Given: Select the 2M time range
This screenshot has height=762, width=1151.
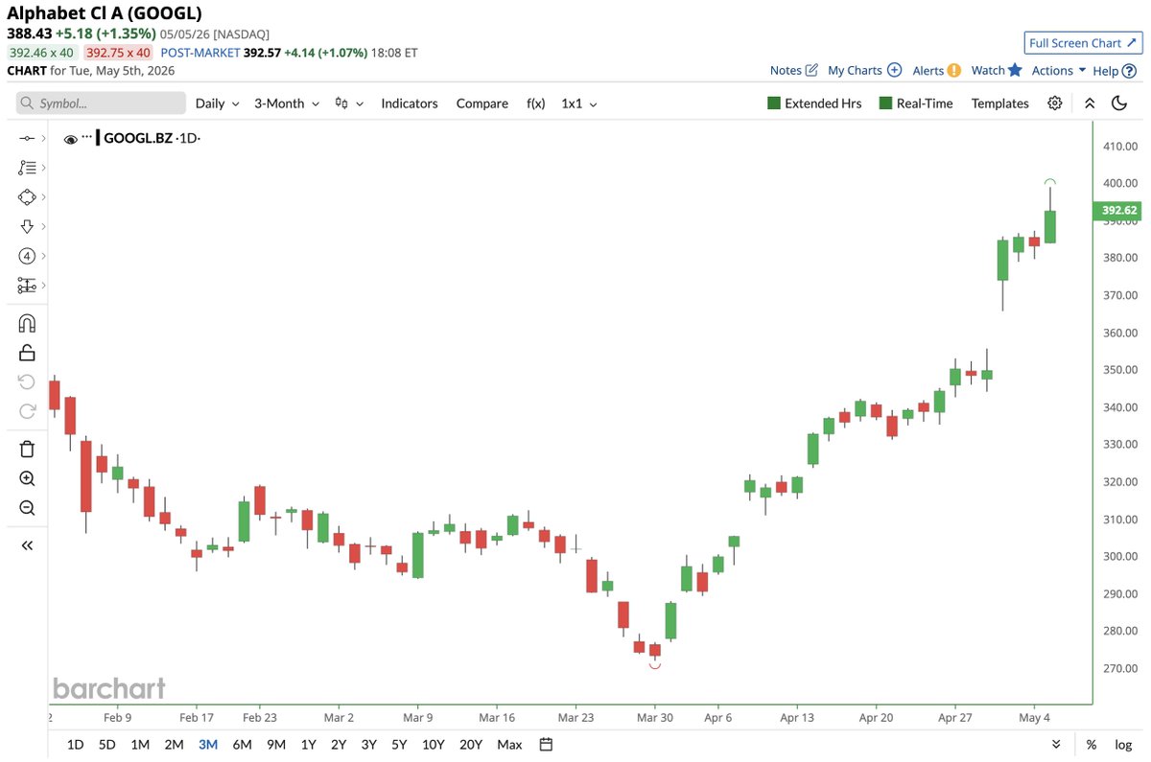Looking at the screenshot, I should point(174,745).
